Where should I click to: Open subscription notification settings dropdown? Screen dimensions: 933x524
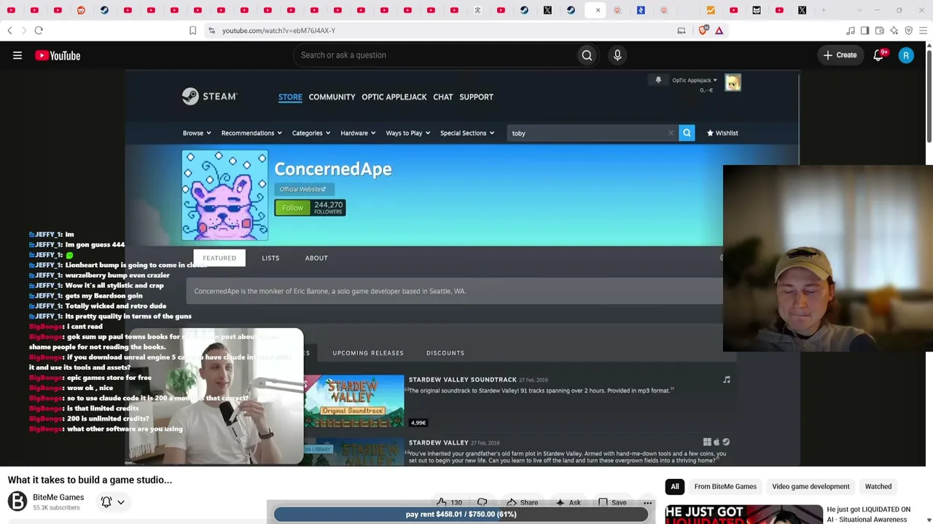point(112,501)
